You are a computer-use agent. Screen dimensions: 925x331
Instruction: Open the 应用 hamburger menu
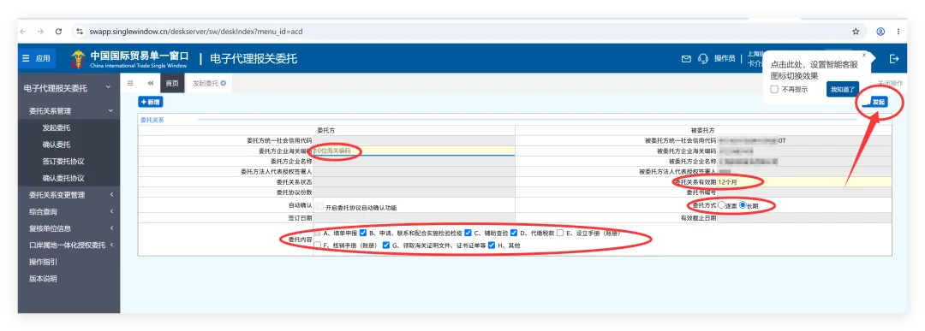pos(37,58)
